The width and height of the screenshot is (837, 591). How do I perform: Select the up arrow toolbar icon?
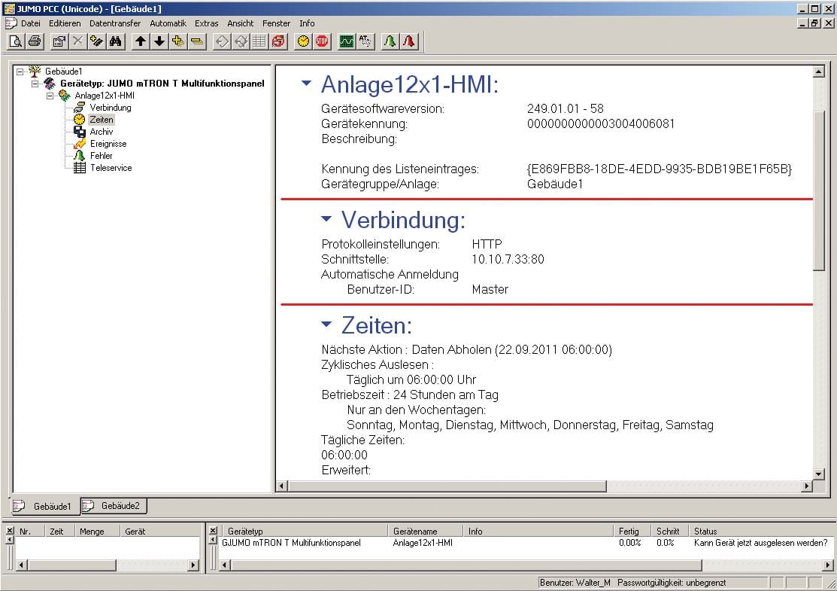click(140, 41)
